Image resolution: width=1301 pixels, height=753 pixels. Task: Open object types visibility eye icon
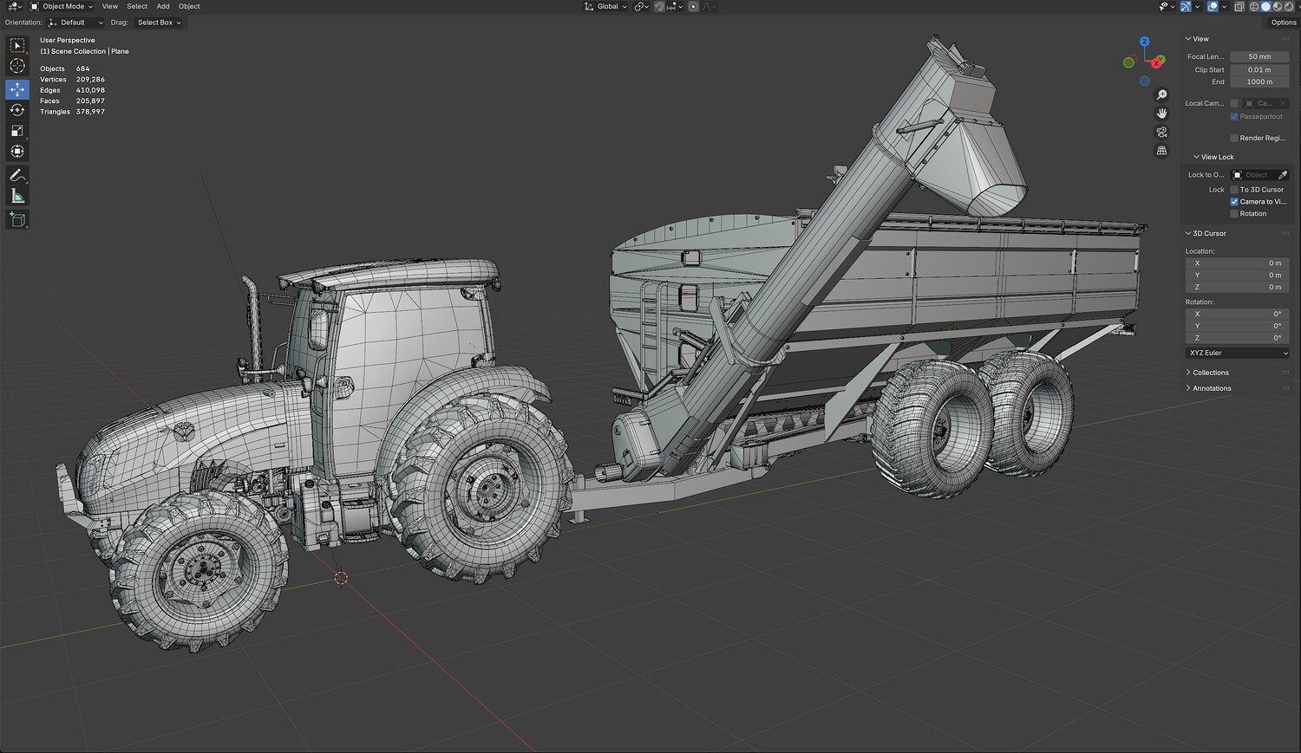[x=1165, y=6]
